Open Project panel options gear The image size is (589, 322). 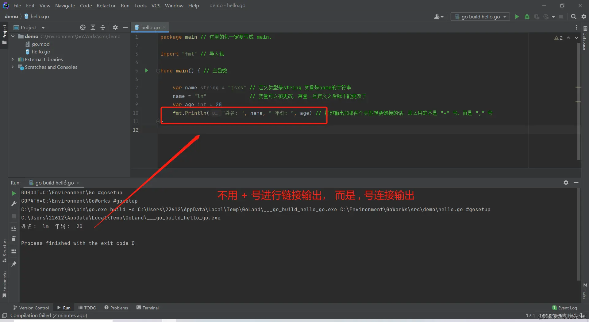coord(115,27)
